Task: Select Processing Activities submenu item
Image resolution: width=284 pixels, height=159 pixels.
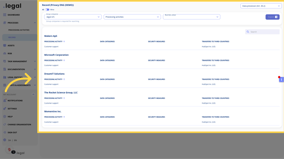Action: pos(19,30)
